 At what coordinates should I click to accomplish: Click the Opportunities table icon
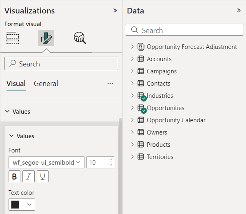click(x=141, y=108)
